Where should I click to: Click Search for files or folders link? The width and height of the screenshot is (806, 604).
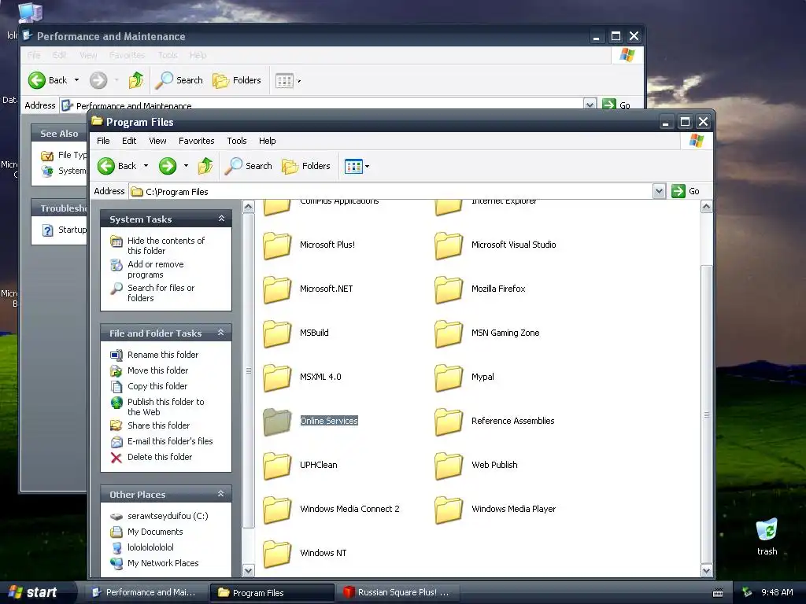(x=161, y=293)
